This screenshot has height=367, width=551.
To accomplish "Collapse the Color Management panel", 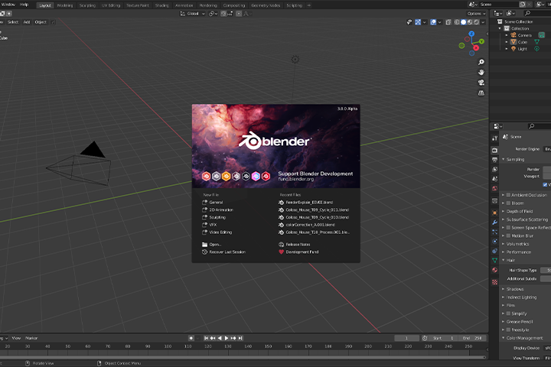I will [504, 338].
